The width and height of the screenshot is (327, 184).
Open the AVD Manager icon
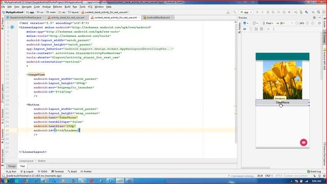tap(301, 12)
